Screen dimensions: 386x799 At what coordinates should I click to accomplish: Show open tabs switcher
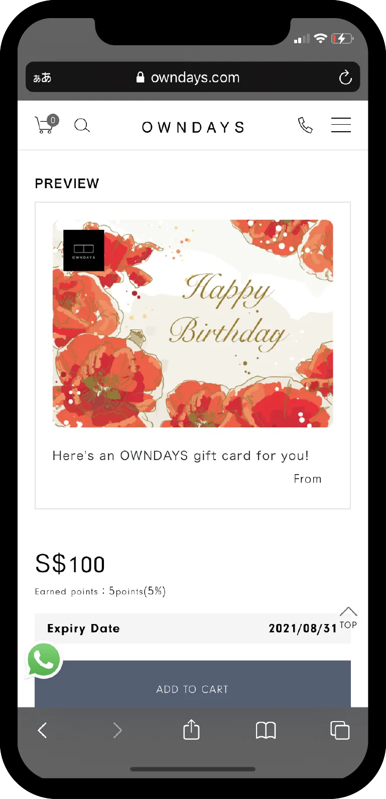(340, 730)
